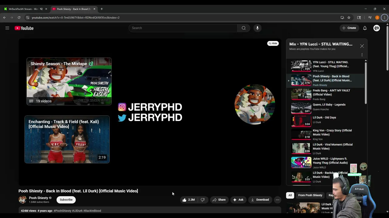Play Lil Durk Viral Moment
Viewport: 389px width, 218px height.
tap(325, 149)
